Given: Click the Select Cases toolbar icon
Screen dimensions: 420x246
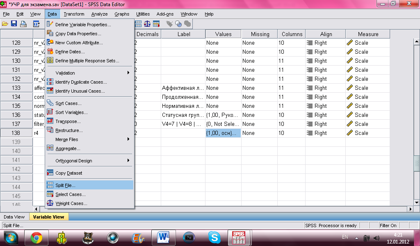Looking at the screenshot, I should click(156, 24).
